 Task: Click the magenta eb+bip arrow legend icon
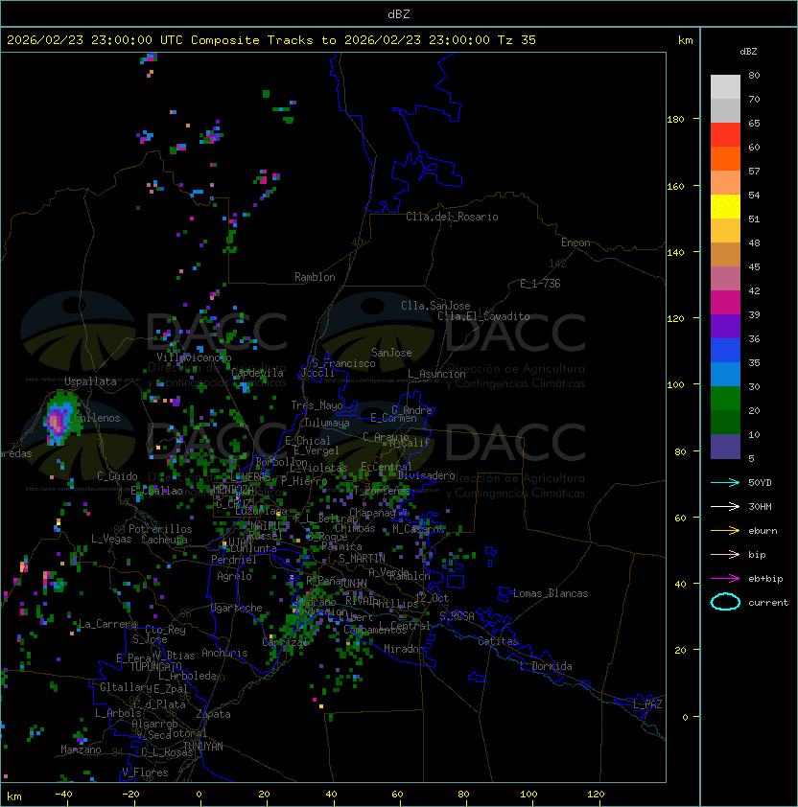coord(725,579)
